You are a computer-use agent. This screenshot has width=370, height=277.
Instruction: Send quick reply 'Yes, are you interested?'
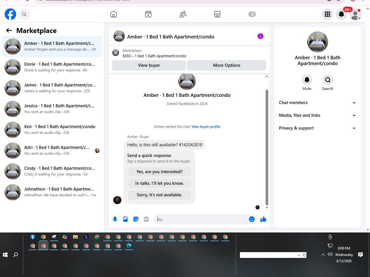tap(160, 172)
